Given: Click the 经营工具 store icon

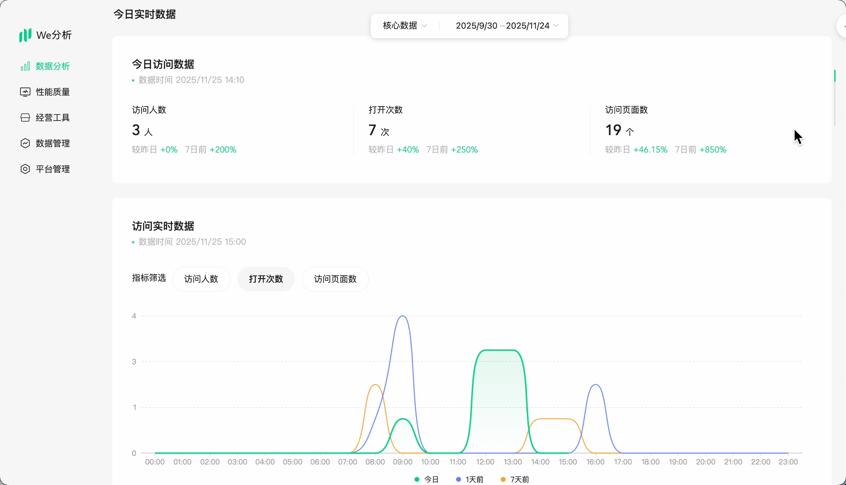Looking at the screenshot, I should (x=25, y=118).
